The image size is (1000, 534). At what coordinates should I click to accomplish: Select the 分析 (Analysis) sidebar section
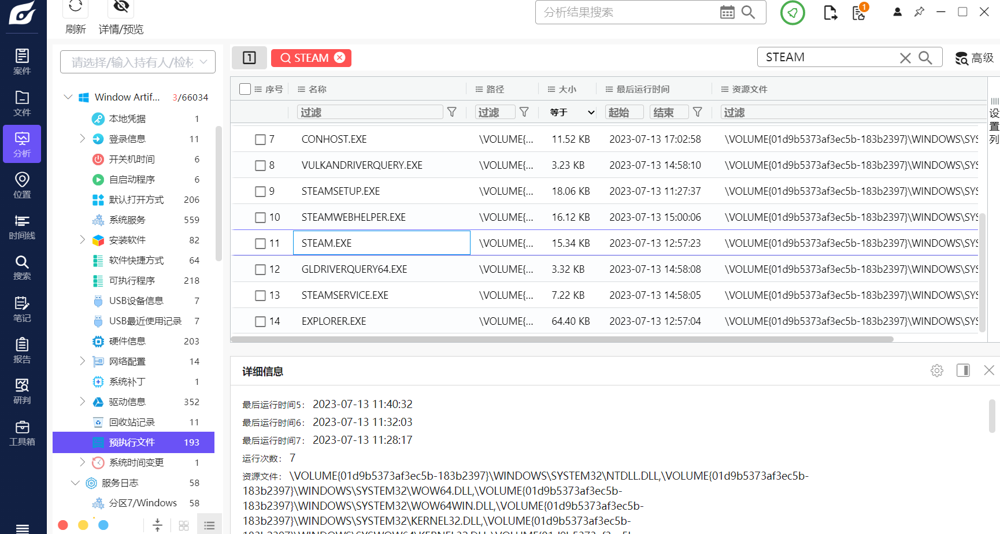click(x=22, y=144)
